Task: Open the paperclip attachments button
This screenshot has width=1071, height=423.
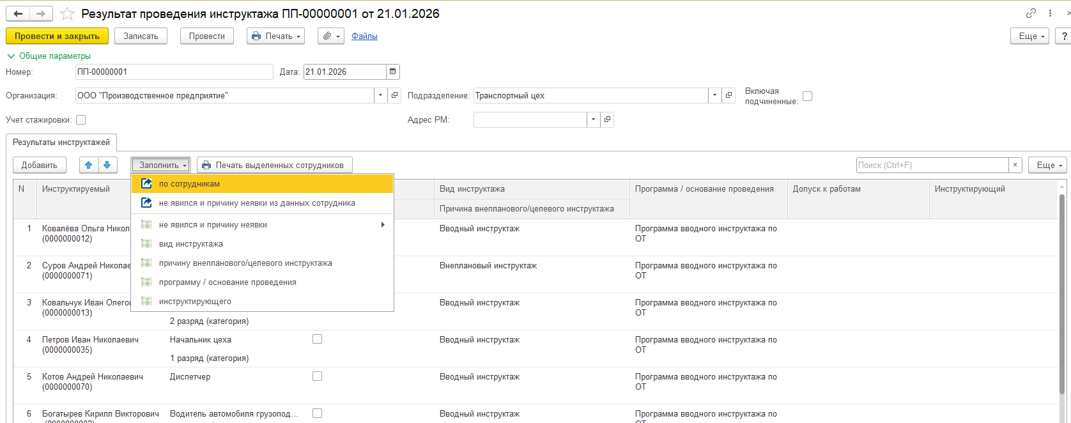Action: pyautogui.click(x=330, y=36)
